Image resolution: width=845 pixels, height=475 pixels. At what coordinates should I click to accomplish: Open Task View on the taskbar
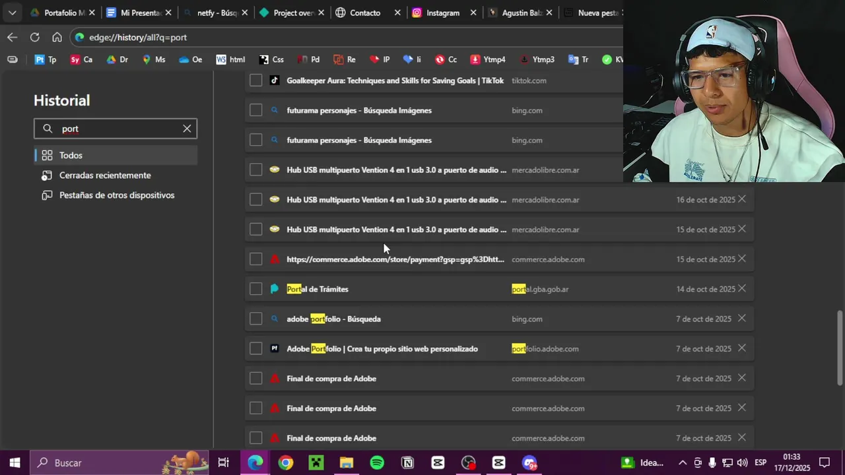[x=224, y=463]
